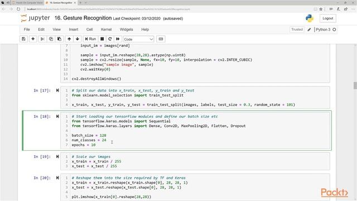
Task: Click the x_test = x_test / 255 line
Action: pos(94,166)
